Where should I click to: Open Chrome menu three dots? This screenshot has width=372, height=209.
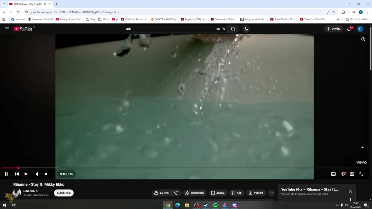(368, 12)
